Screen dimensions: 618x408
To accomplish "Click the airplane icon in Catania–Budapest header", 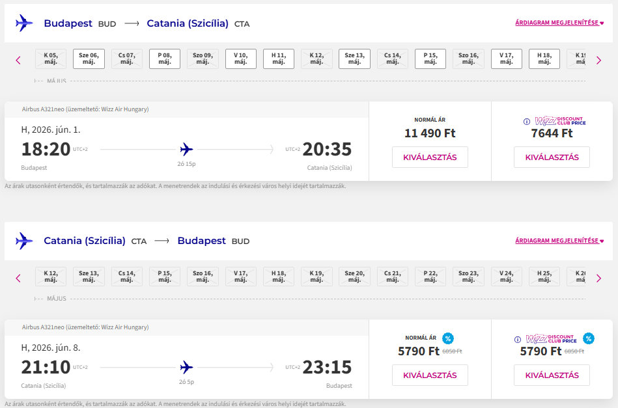I will tap(24, 241).
